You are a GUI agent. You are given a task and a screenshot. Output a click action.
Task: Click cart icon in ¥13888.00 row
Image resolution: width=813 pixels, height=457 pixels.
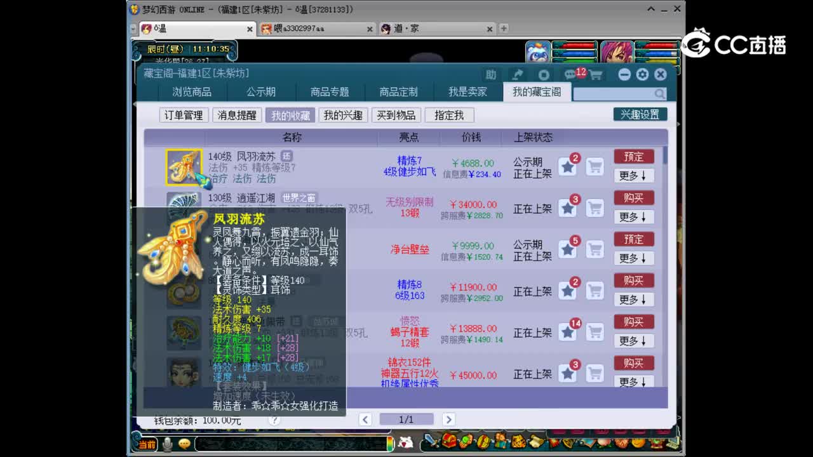pyautogui.click(x=595, y=332)
